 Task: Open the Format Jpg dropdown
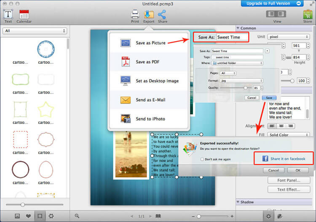click(x=241, y=81)
